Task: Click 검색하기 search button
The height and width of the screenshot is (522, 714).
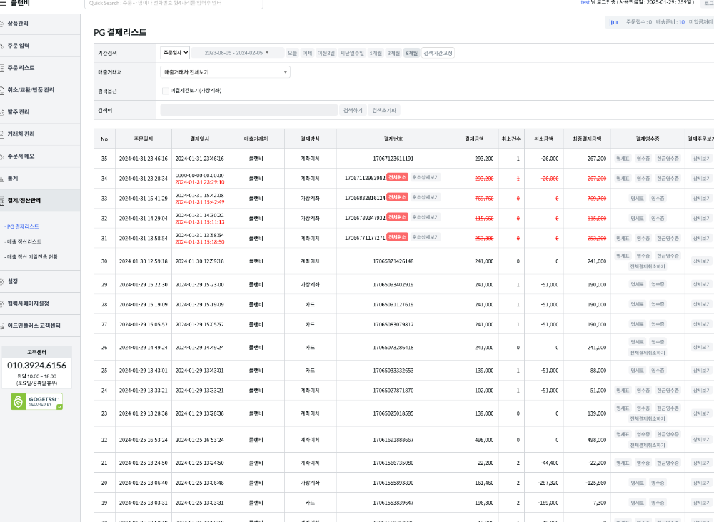Action: [353, 110]
